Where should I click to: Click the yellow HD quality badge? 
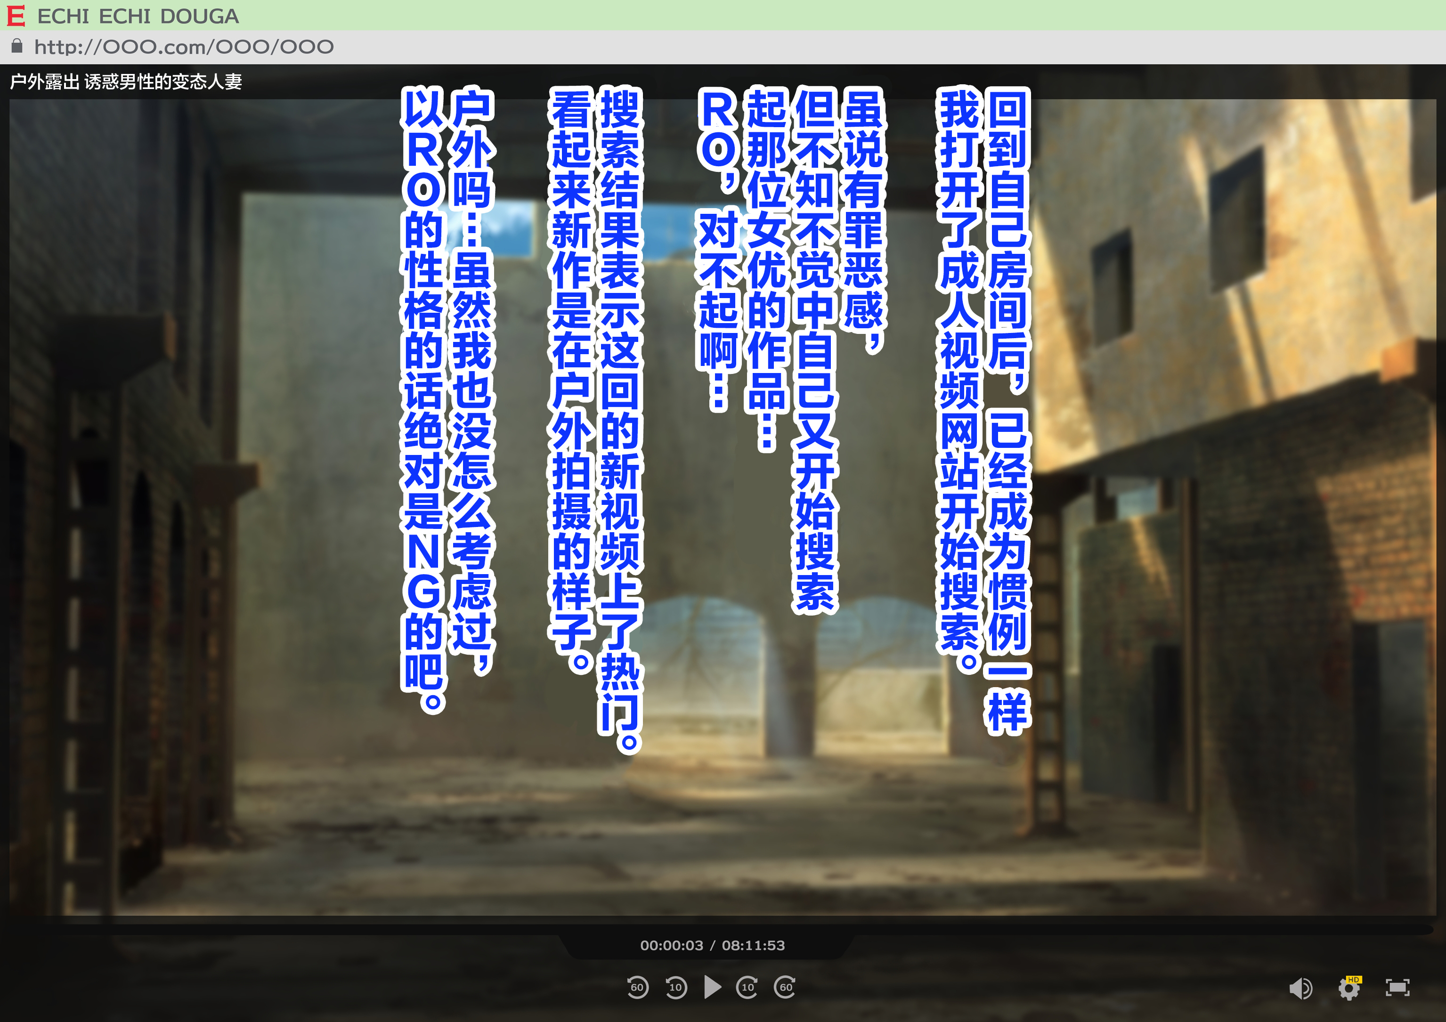1353,979
